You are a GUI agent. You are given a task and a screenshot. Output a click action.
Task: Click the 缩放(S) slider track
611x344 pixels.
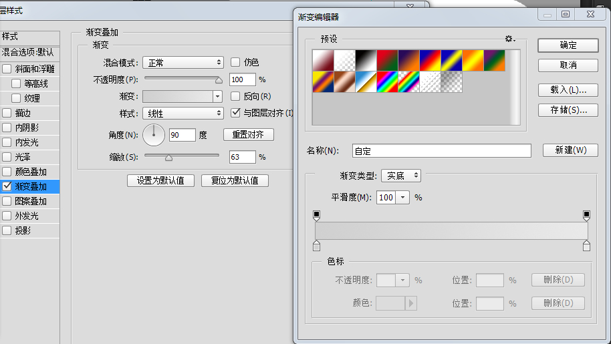(x=182, y=155)
